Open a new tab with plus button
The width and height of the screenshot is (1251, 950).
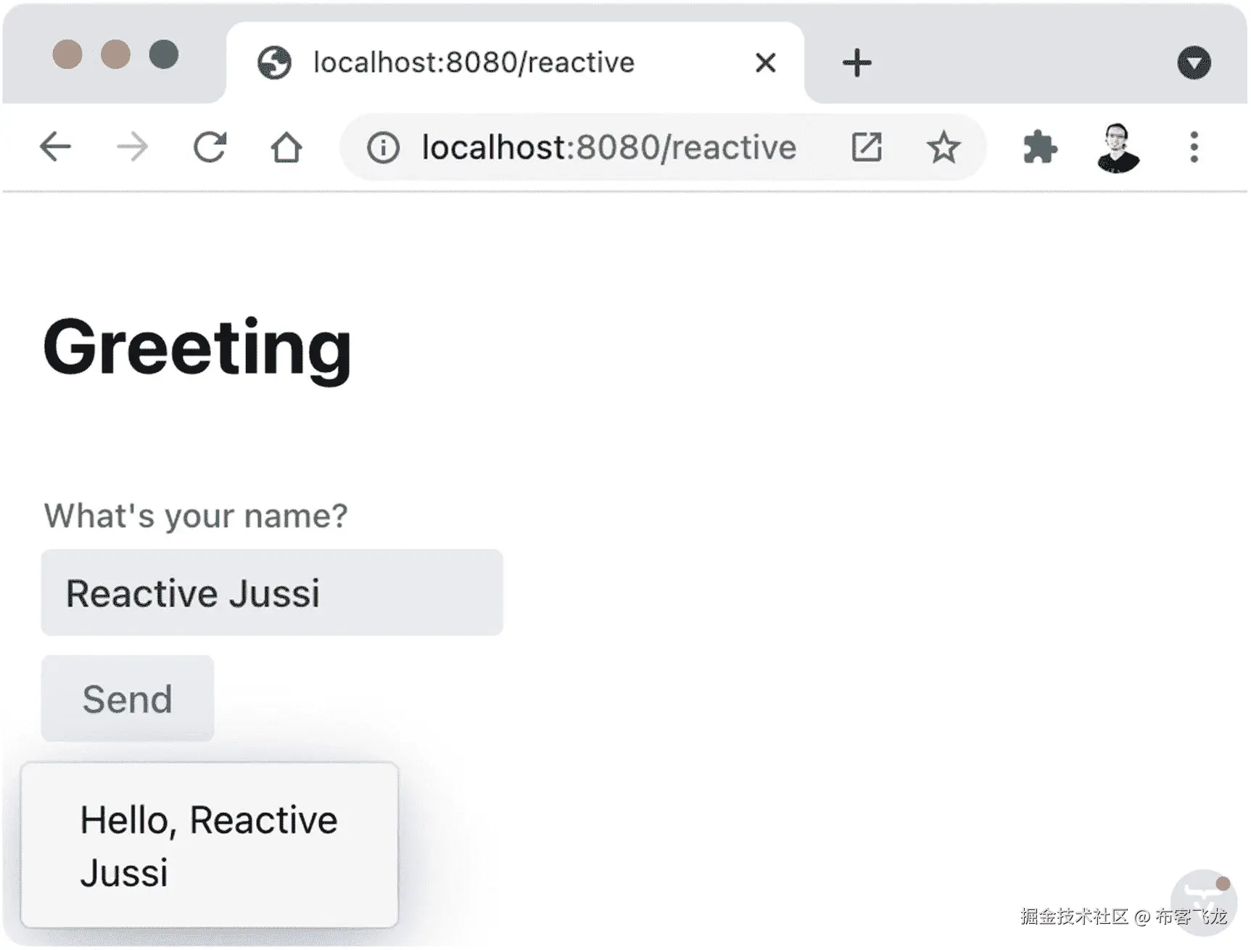pos(856,63)
